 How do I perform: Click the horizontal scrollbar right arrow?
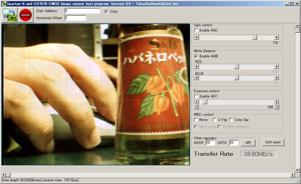coord(292,175)
